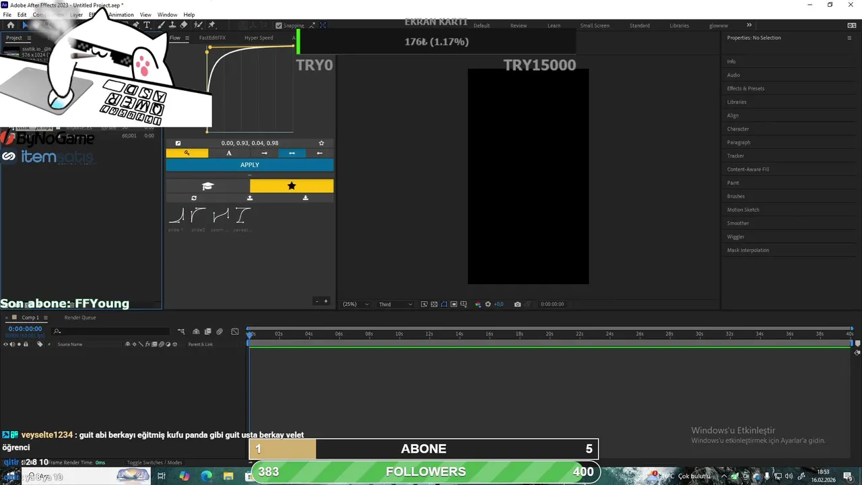Click the Flow left arrow button
This screenshot has width=862, height=485.
pyautogui.click(x=319, y=153)
